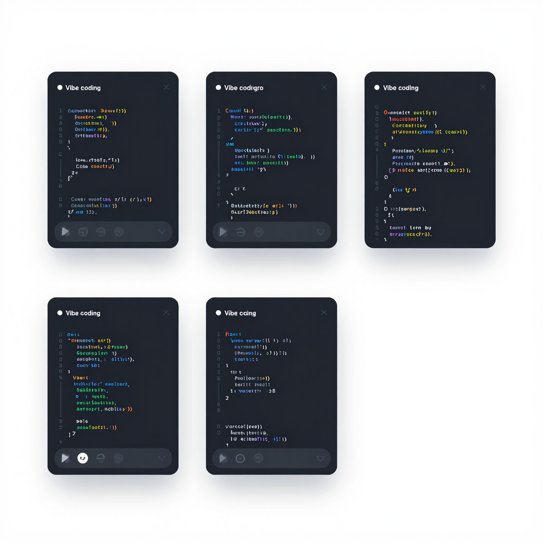Close the Vibe codingro card
The width and height of the screenshot is (543, 543).
coord(325,87)
